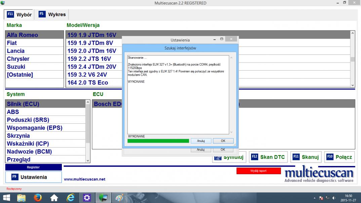The height and width of the screenshot is (203, 361).
Task: Pick Chrysler from brand list
Action: click(x=35, y=59)
